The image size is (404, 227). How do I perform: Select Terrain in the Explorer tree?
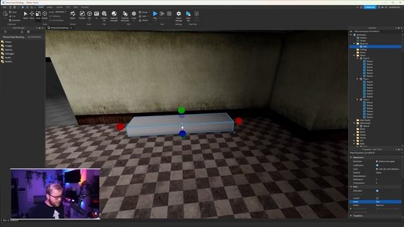pos(363,40)
